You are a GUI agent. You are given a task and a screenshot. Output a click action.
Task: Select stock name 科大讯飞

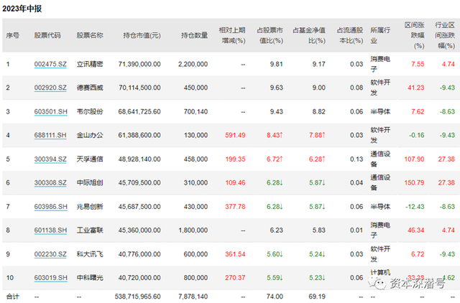tap(90, 254)
